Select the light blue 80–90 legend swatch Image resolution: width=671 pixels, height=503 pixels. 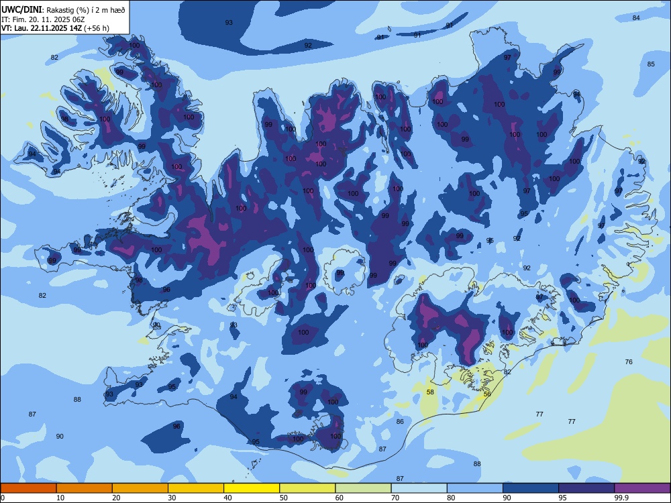tap(475, 488)
